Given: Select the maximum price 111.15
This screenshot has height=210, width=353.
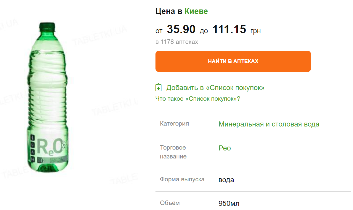Looking at the screenshot, I should (x=229, y=29).
